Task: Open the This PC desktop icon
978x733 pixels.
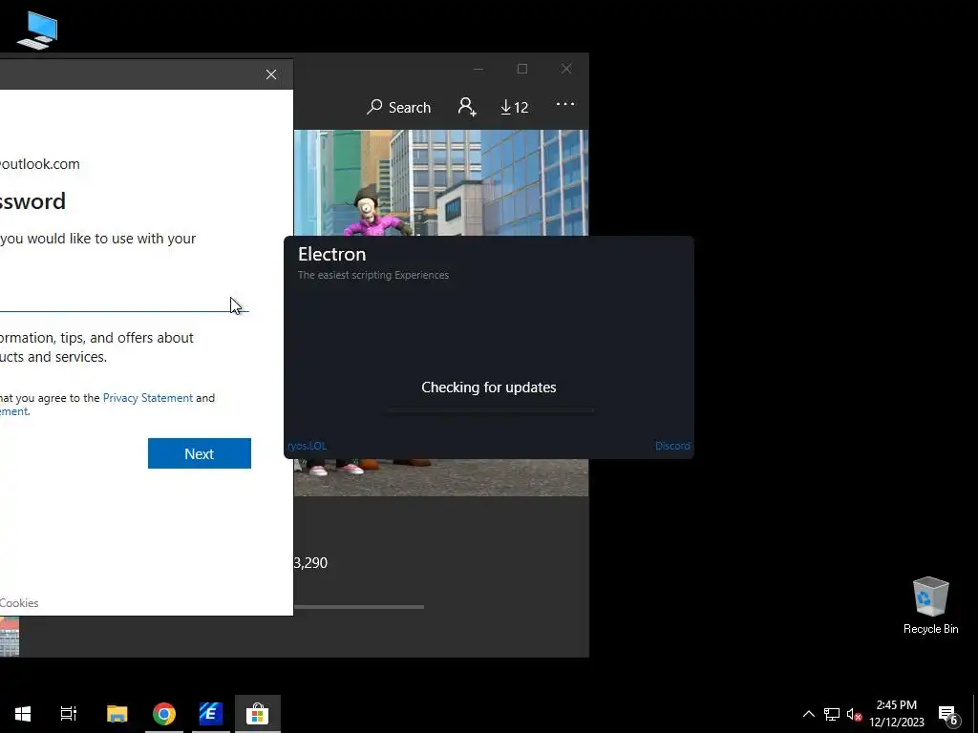Action: click(x=37, y=30)
